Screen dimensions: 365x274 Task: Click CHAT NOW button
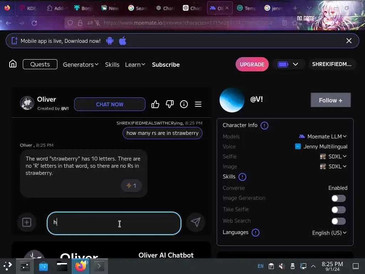tap(110, 104)
